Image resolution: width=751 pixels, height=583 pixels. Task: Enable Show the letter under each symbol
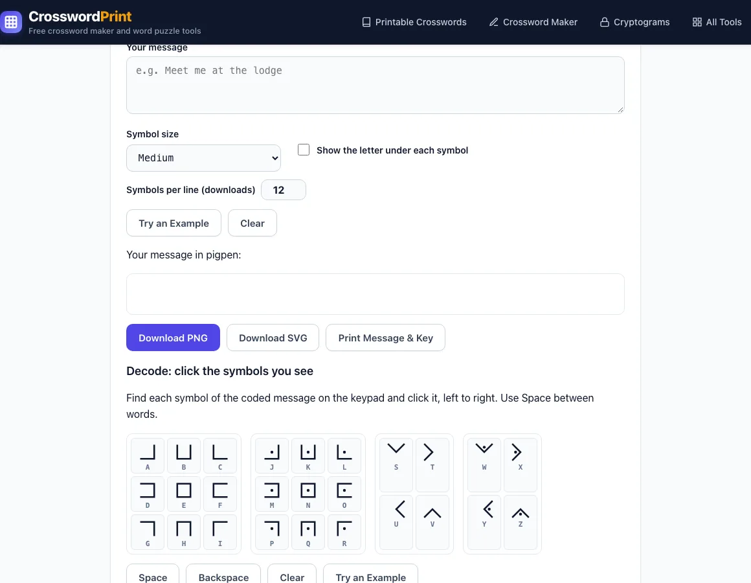304,150
